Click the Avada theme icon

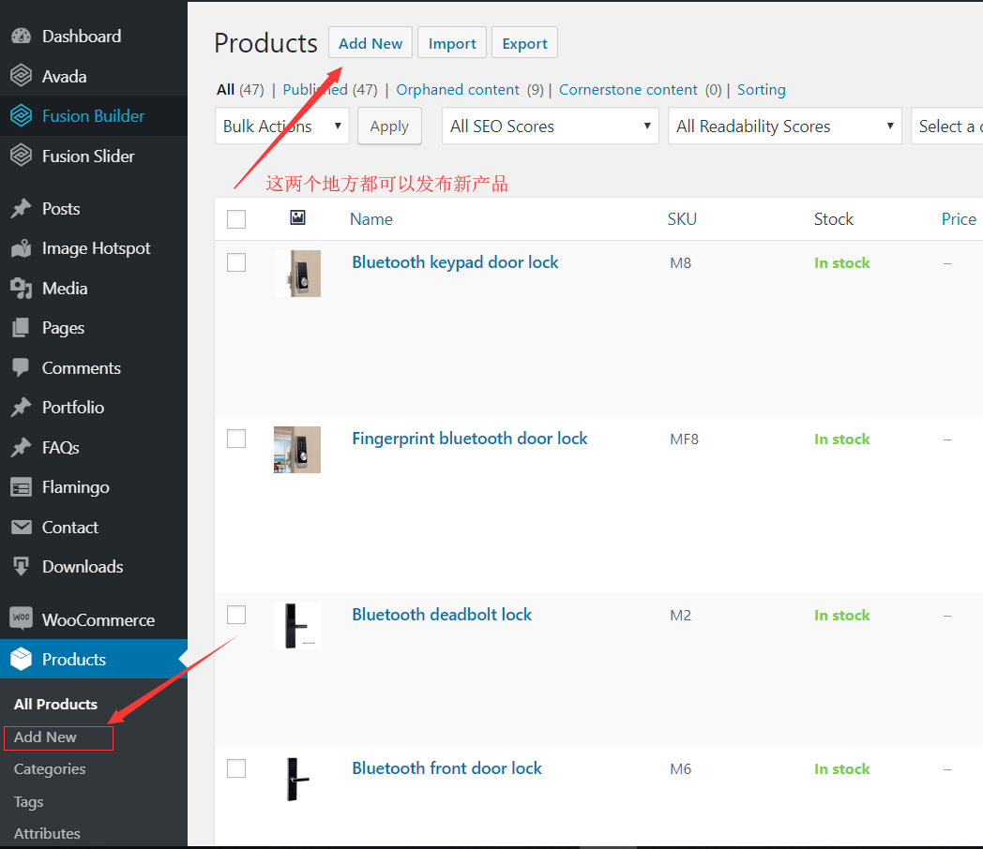(21, 76)
